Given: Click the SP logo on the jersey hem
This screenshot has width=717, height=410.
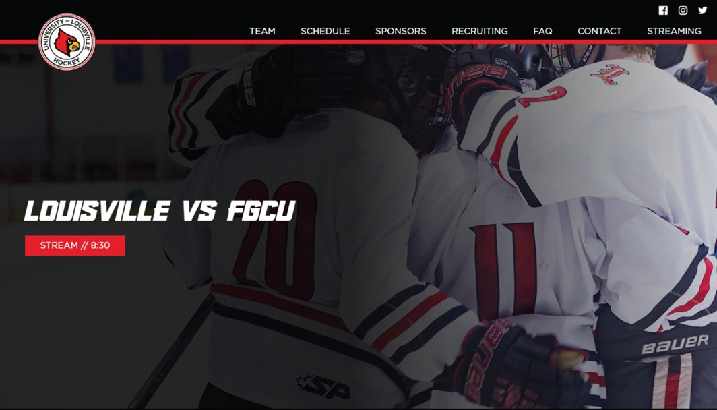Looking at the screenshot, I should click(x=323, y=387).
